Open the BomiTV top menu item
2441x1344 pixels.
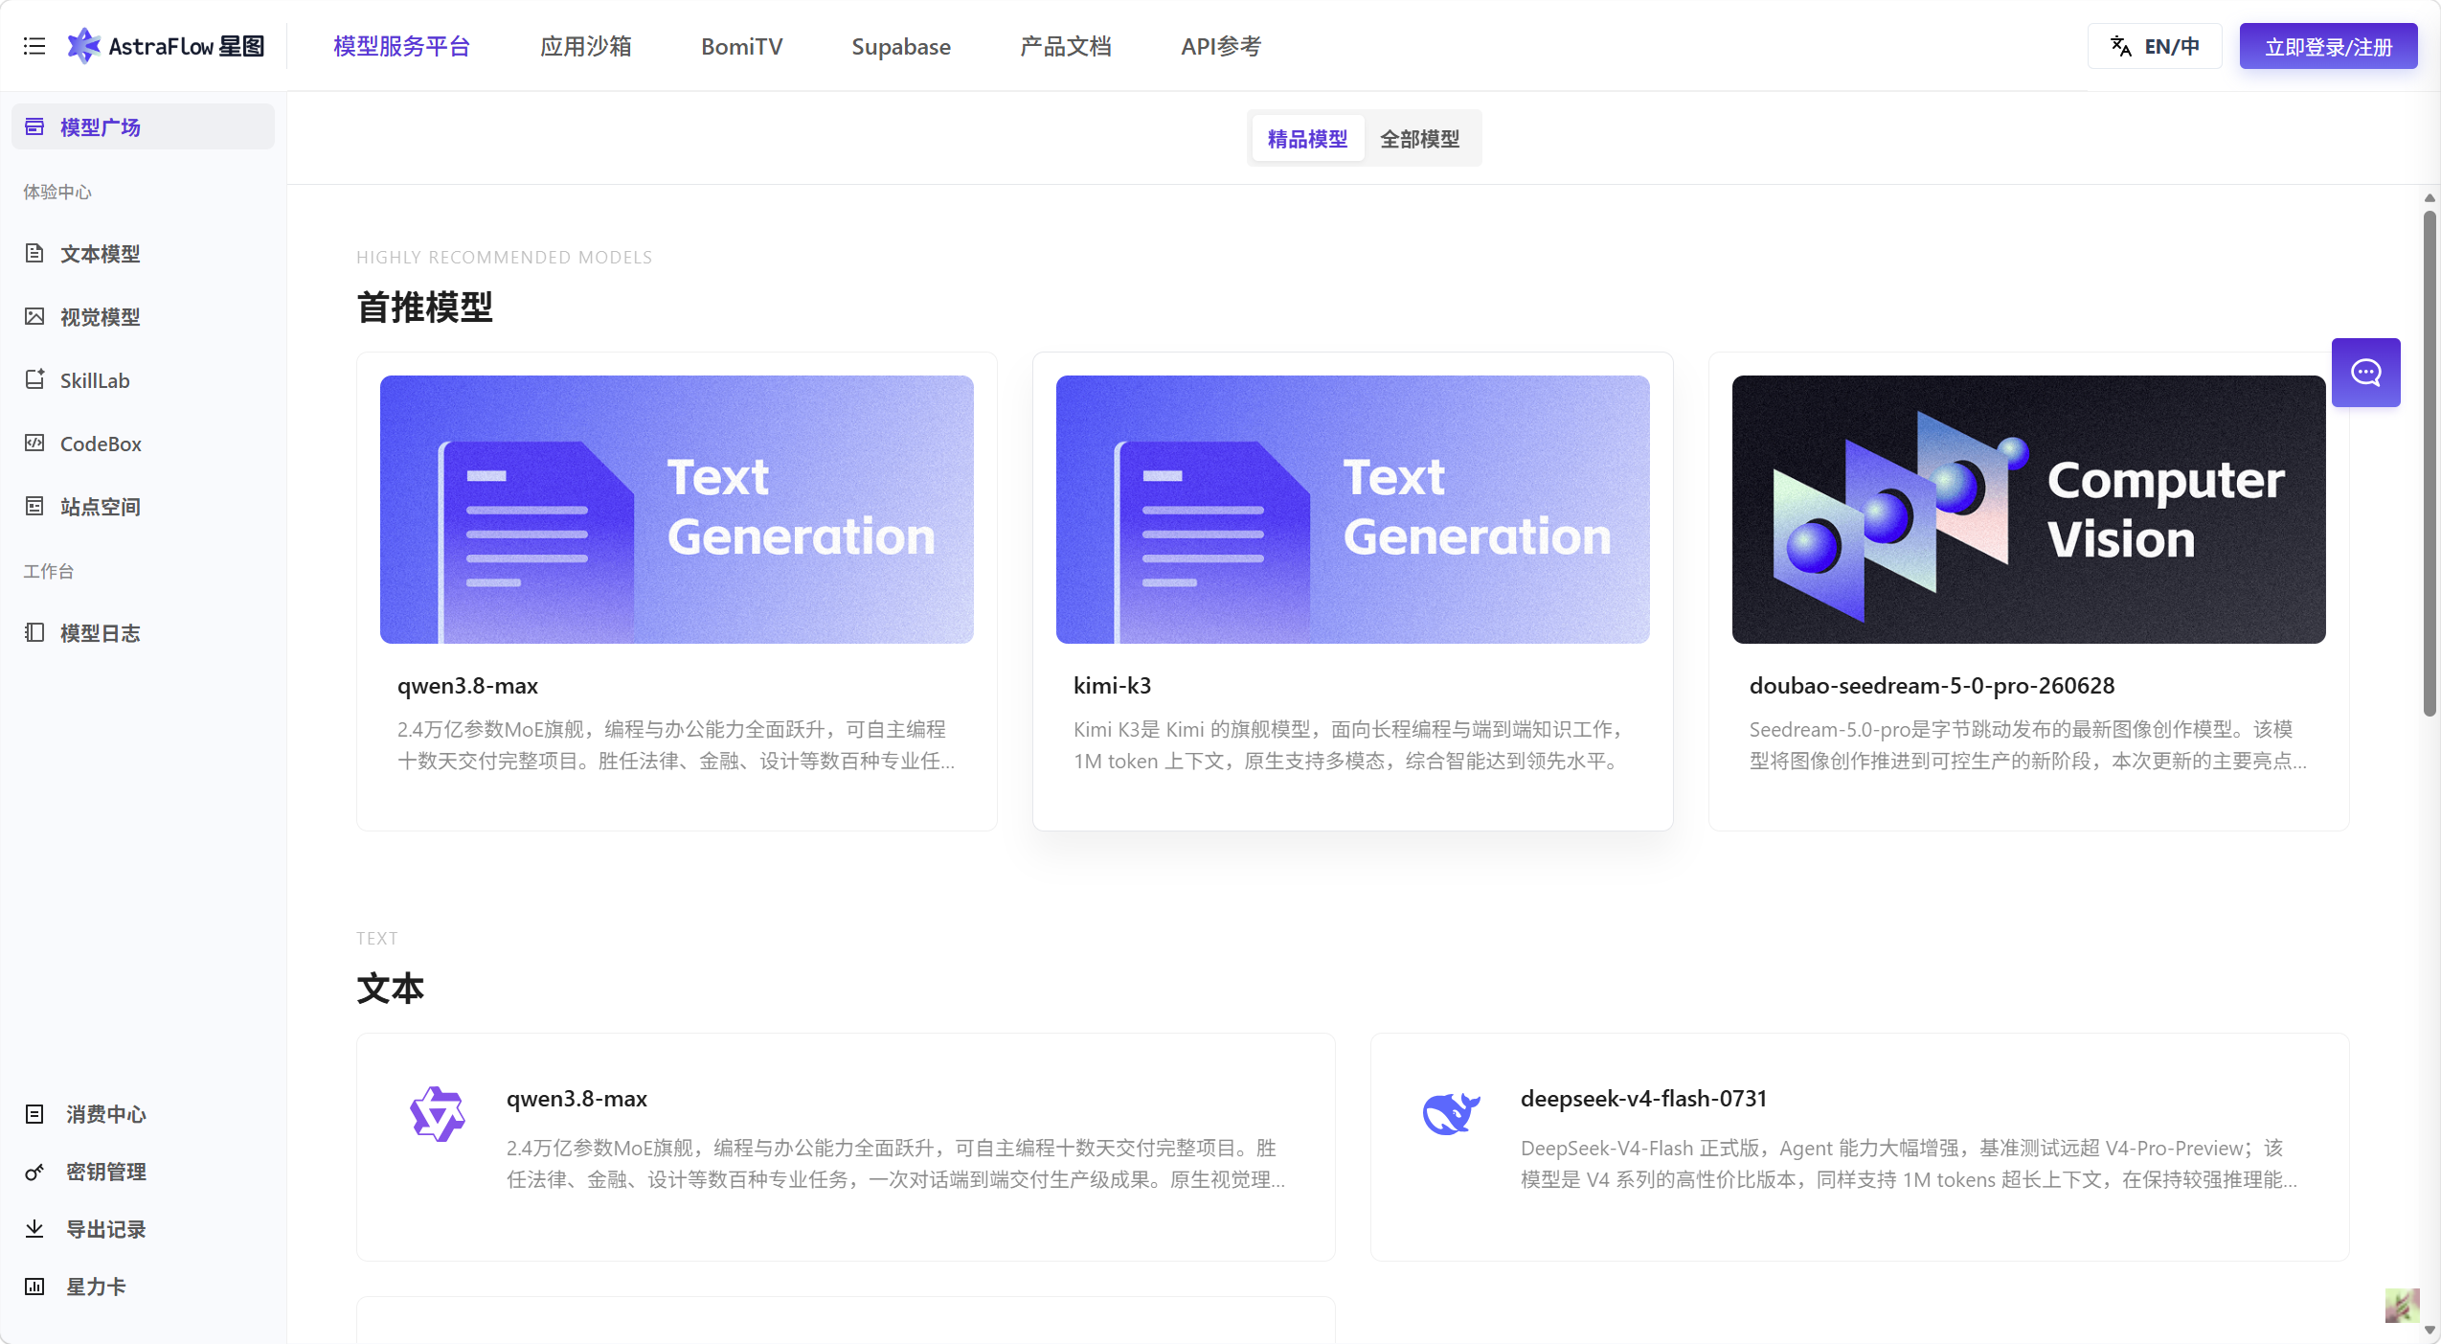pyautogui.click(x=741, y=46)
